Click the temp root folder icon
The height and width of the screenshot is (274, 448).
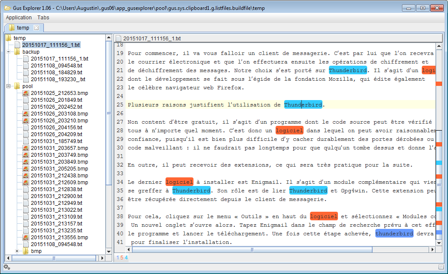coord(8,38)
